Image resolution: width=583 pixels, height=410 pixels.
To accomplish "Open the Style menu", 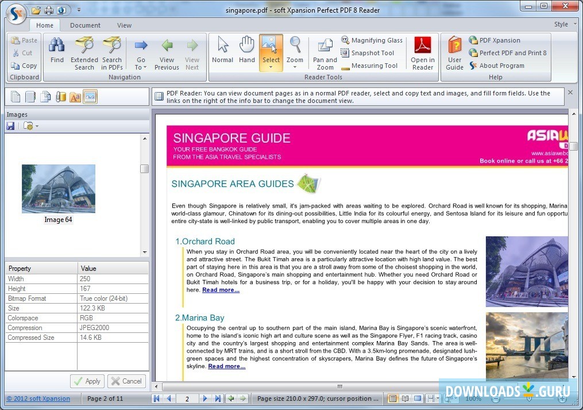I will tap(565, 24).
